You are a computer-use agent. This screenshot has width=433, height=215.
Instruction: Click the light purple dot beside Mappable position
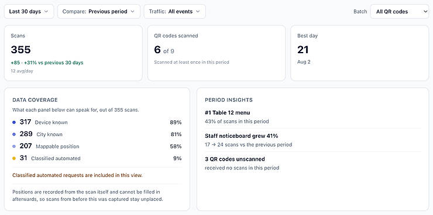click(14, 147)
